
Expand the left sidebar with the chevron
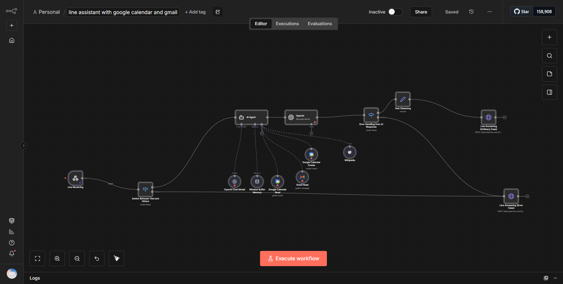23,146
